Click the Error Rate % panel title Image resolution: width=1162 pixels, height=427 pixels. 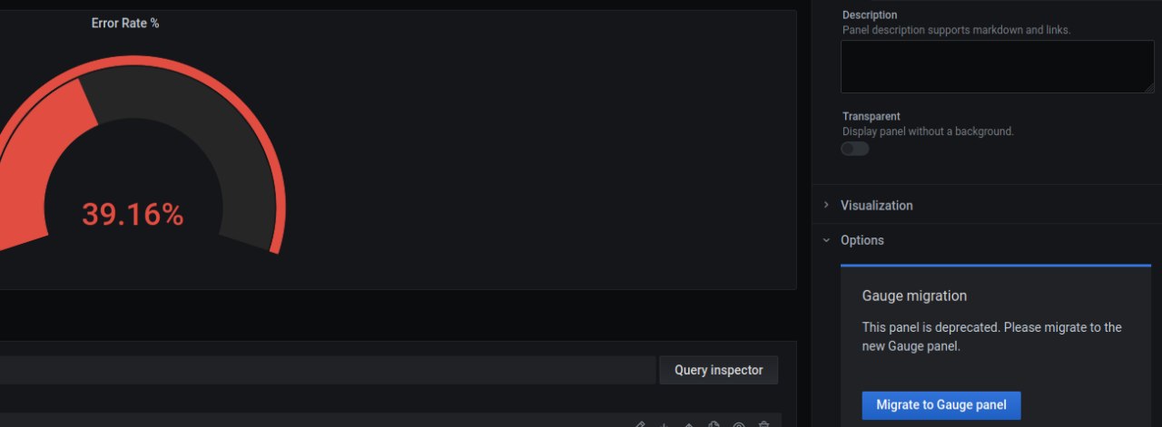click(125, 23)
